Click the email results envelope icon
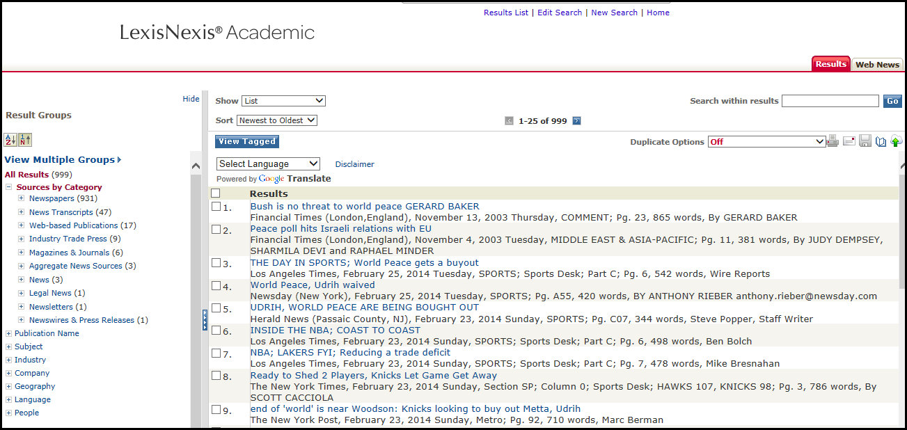 click(x=849, y=141)
